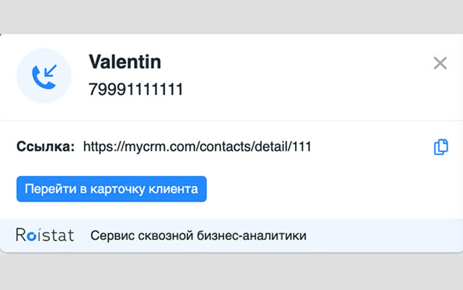Click the Перейти в карточку клиента button
This screenshot has width=463, height=290.
[111, 188]
